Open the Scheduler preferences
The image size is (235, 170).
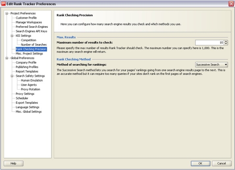click(22, 98)
